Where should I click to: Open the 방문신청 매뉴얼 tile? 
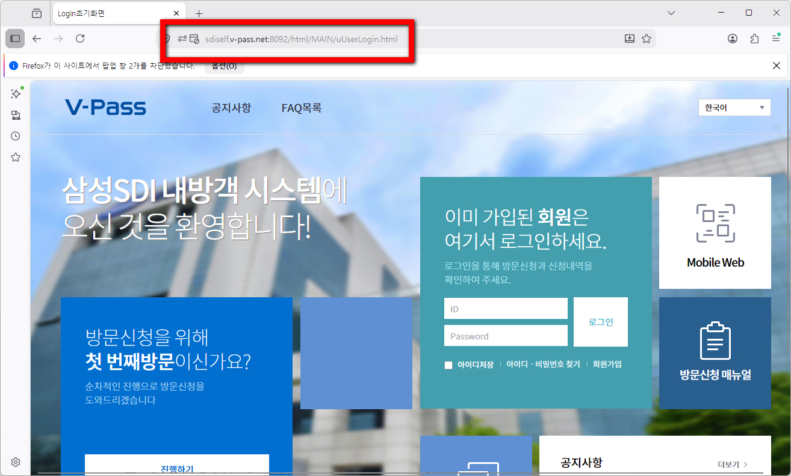(x=715, y=353)
